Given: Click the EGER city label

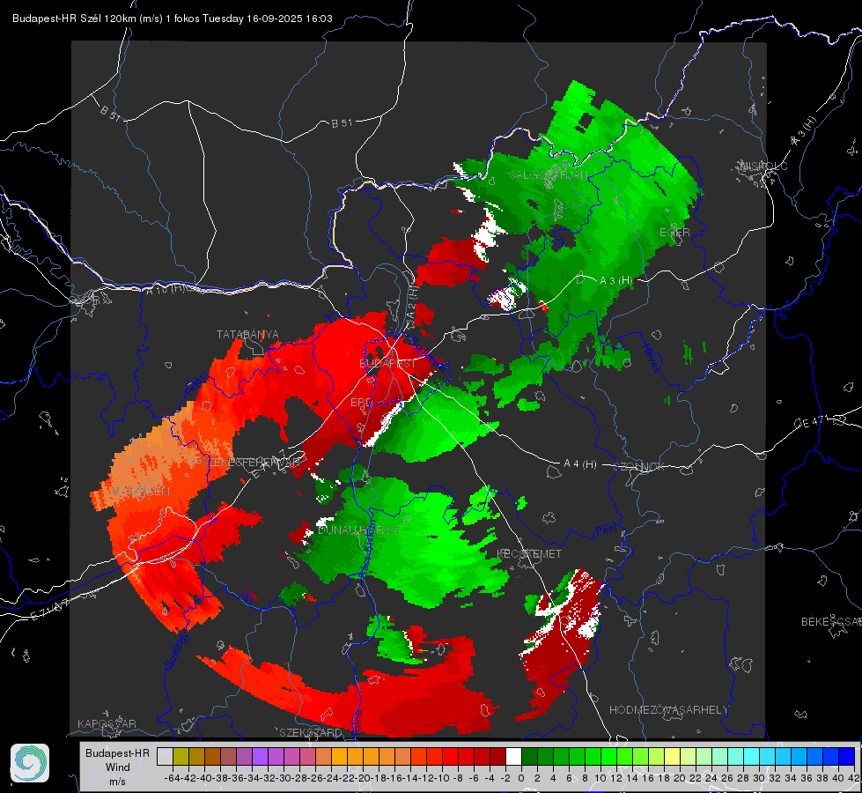Looking at the screenshot, I should pos(674,233).
